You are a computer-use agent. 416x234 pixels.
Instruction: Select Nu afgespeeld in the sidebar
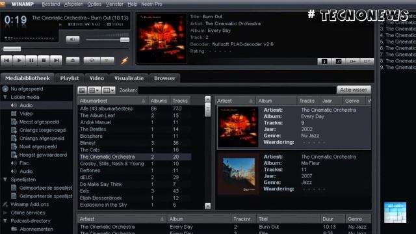(27, 89)
